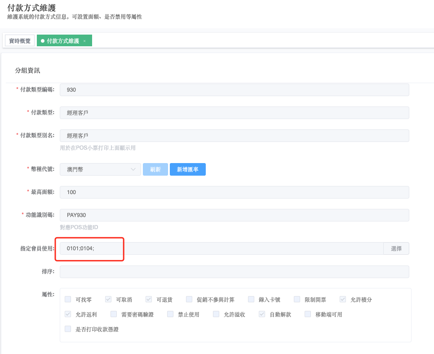Click the 新增匯率 button

(188, 169)
